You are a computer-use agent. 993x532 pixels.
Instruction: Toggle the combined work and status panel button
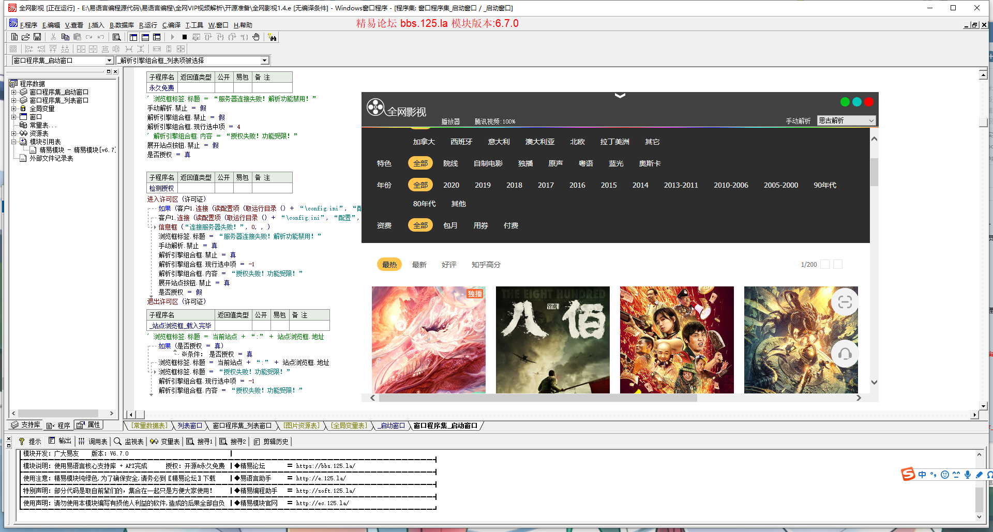(x=157, y=37)
